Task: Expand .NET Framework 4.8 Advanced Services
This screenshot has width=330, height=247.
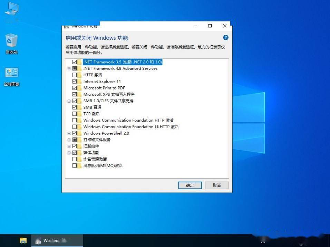Action: (69, 68)
